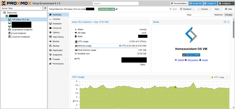
Task: Click the top Search field
Action: coord(116,3)
